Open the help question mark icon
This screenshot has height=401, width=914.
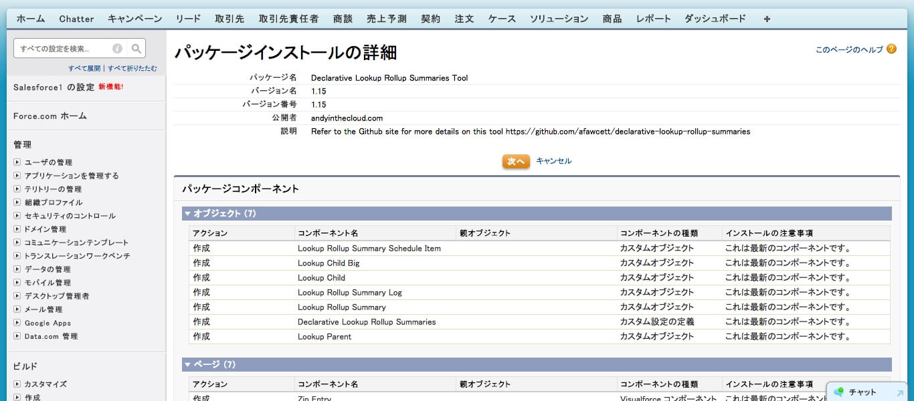[x=891, y=49]
